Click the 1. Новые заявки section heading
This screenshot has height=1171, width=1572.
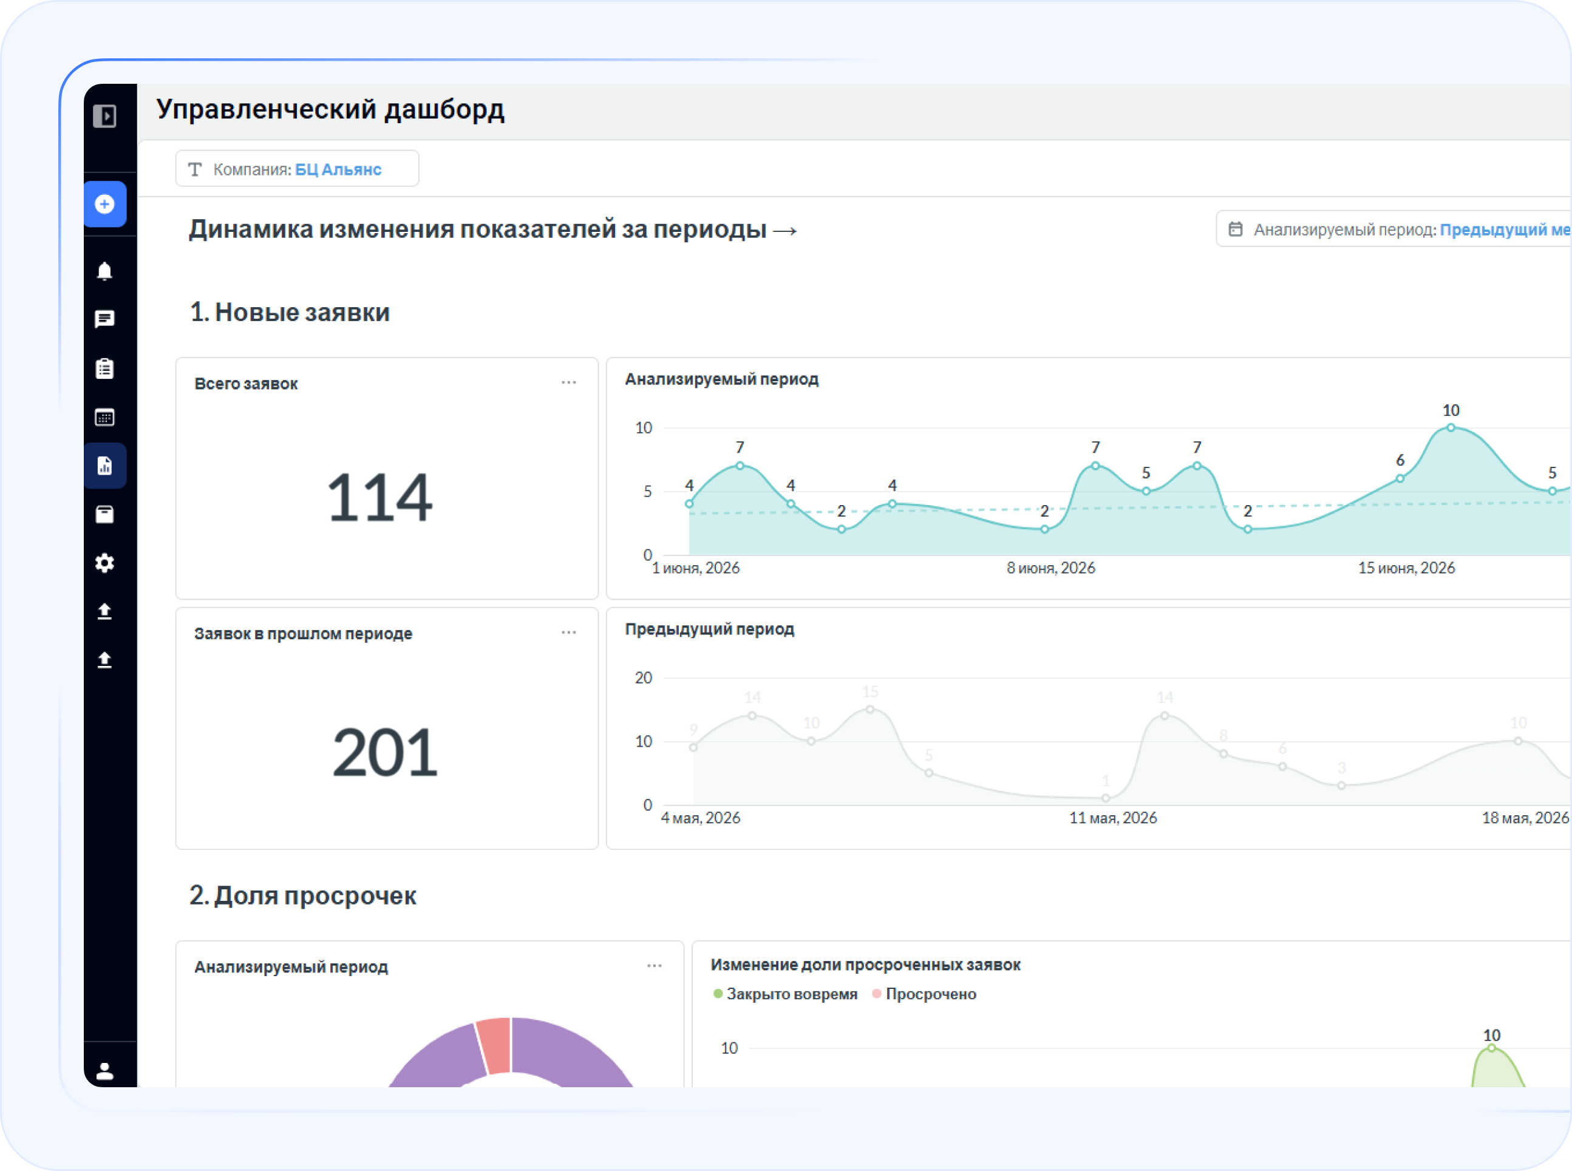point(290,313)
